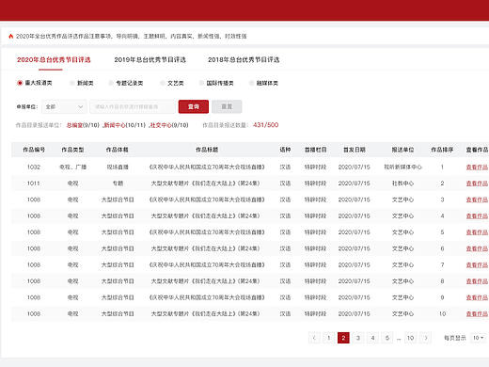Screen dimensions: 489x367
Task: Go to the next page with right arrow
Action: click(426, 338)
